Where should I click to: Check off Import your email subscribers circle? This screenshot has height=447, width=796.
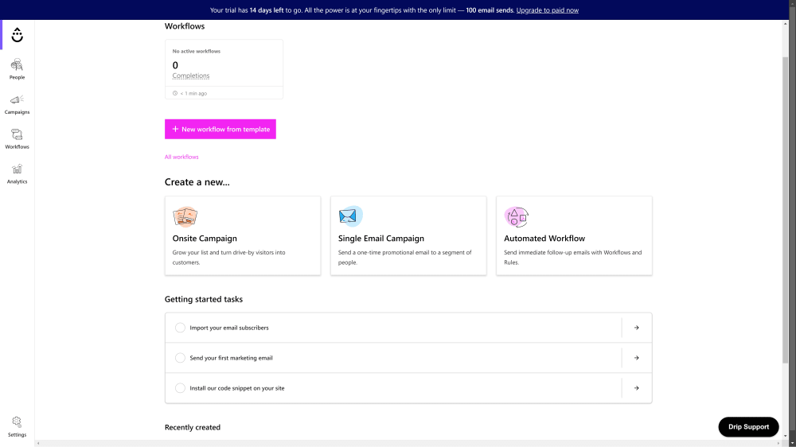click(x=180, y=328)
